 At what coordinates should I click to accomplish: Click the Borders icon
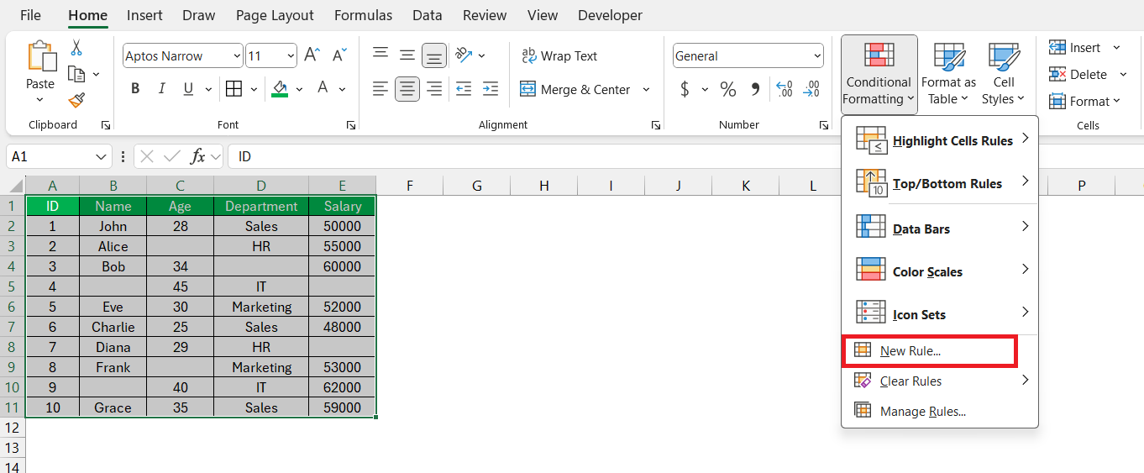click(234, 89)
